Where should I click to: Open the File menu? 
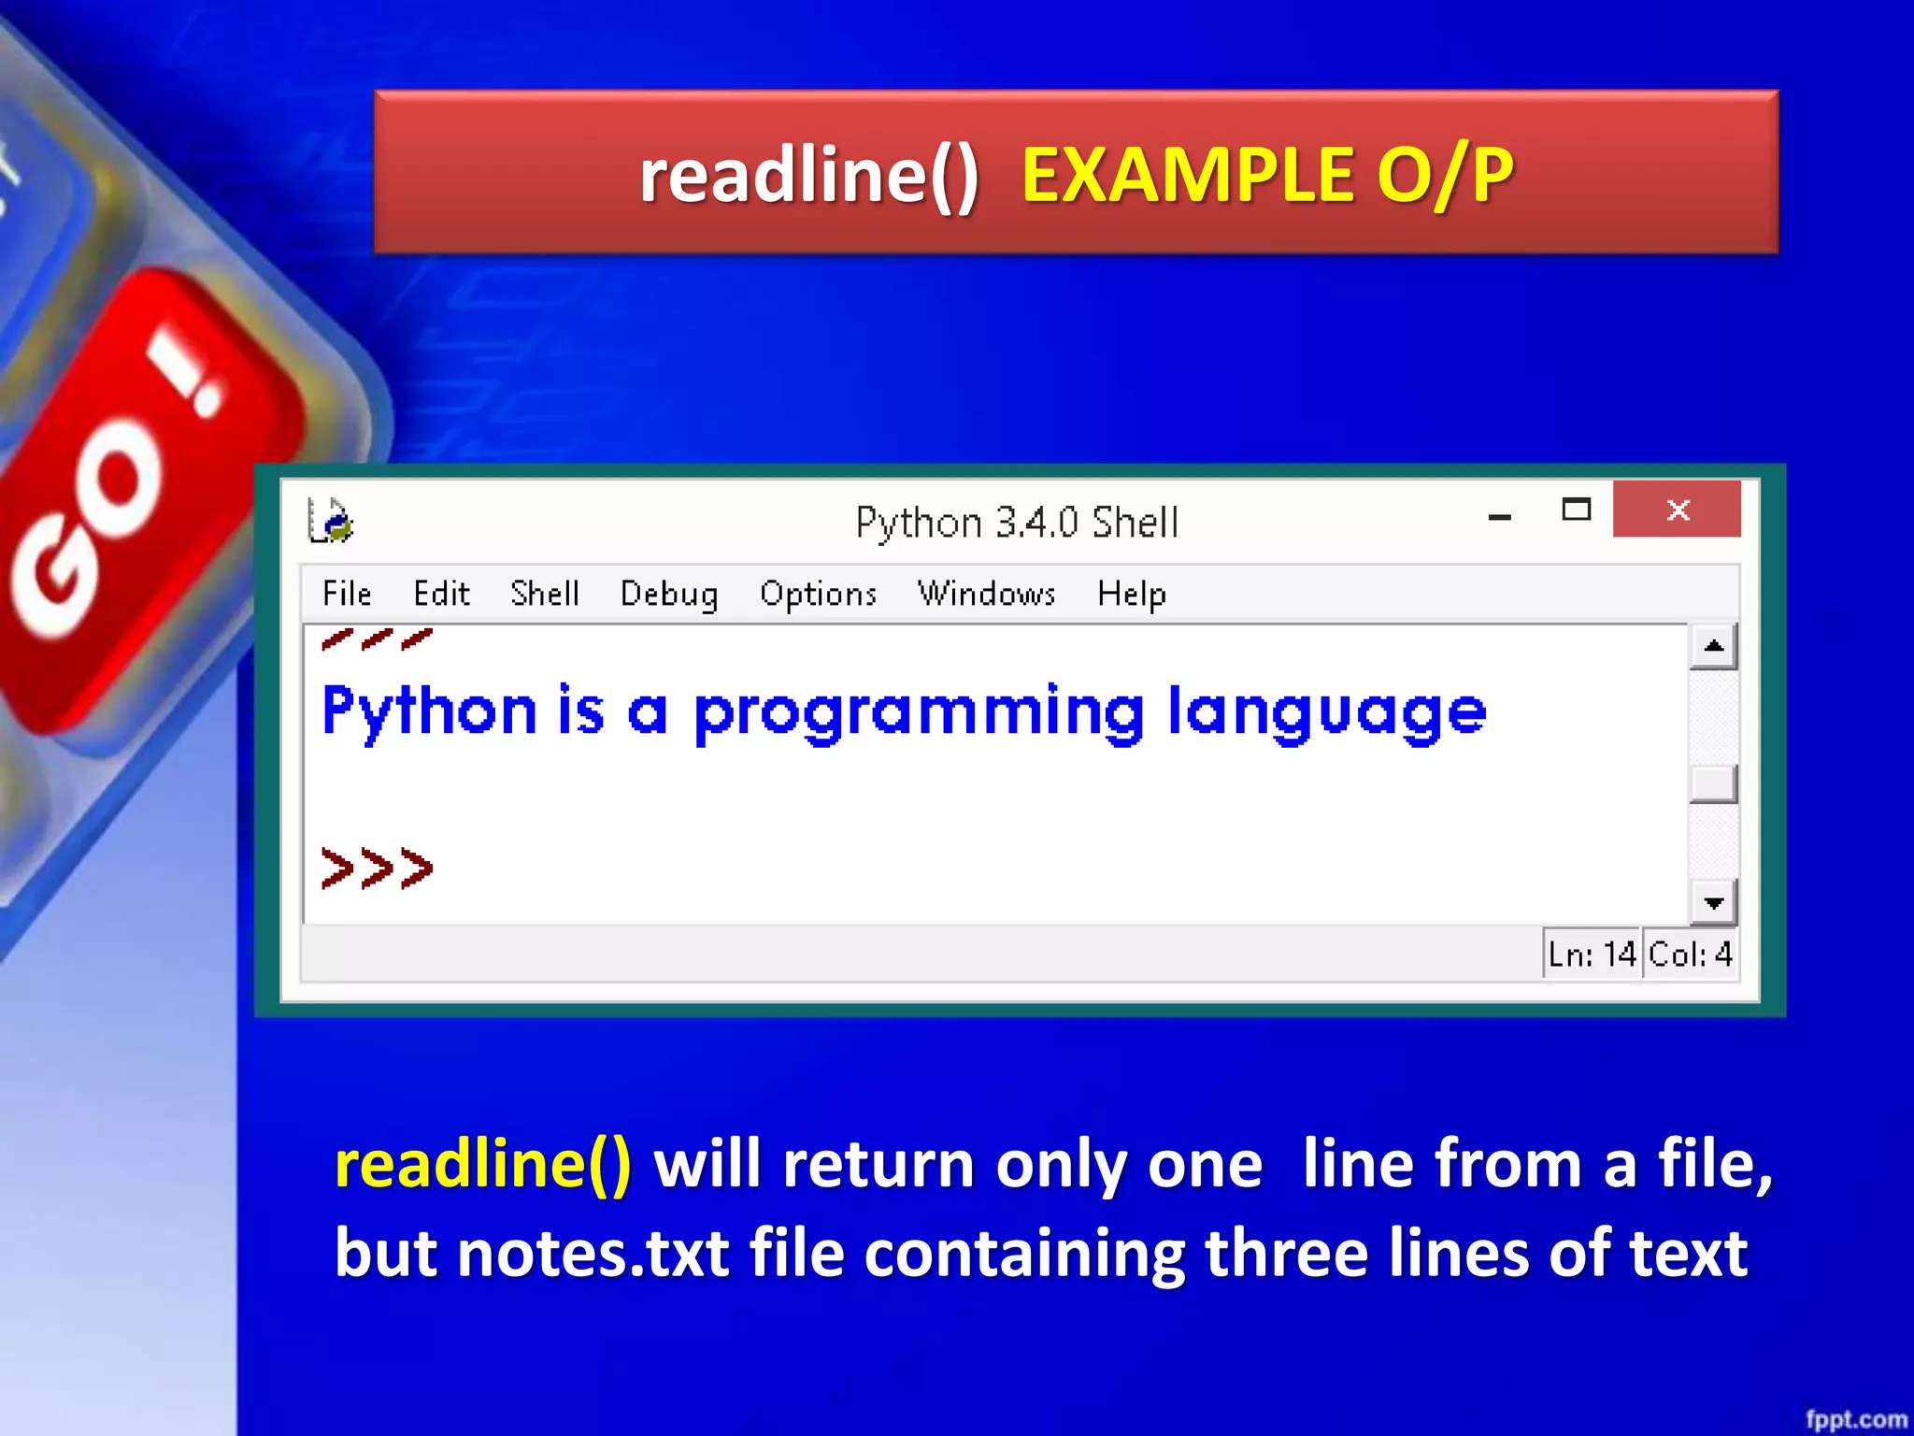347,594
